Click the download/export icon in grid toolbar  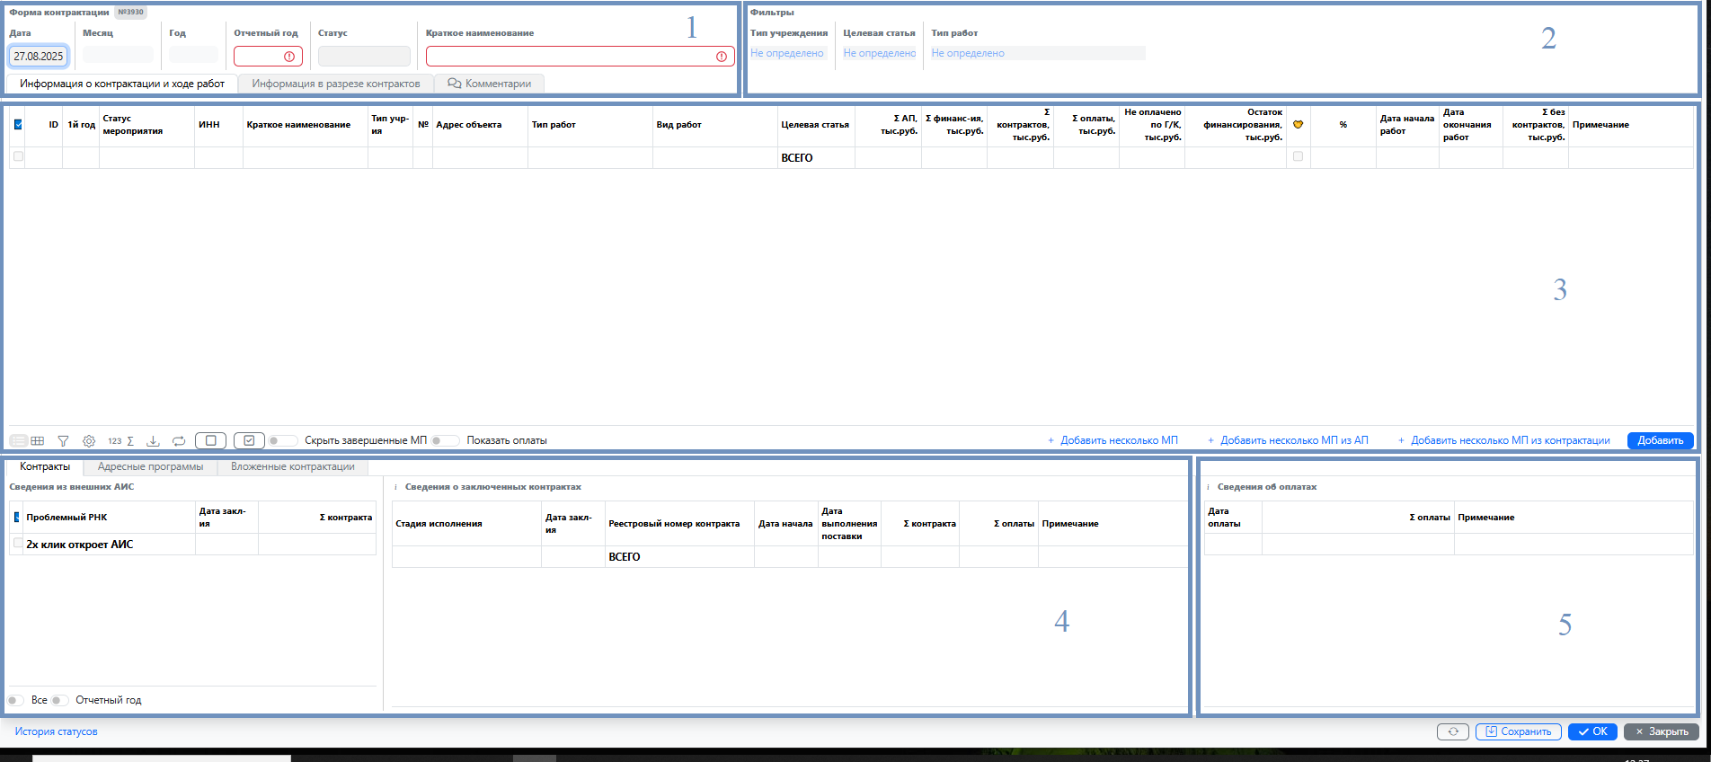(x=153, y=441)
